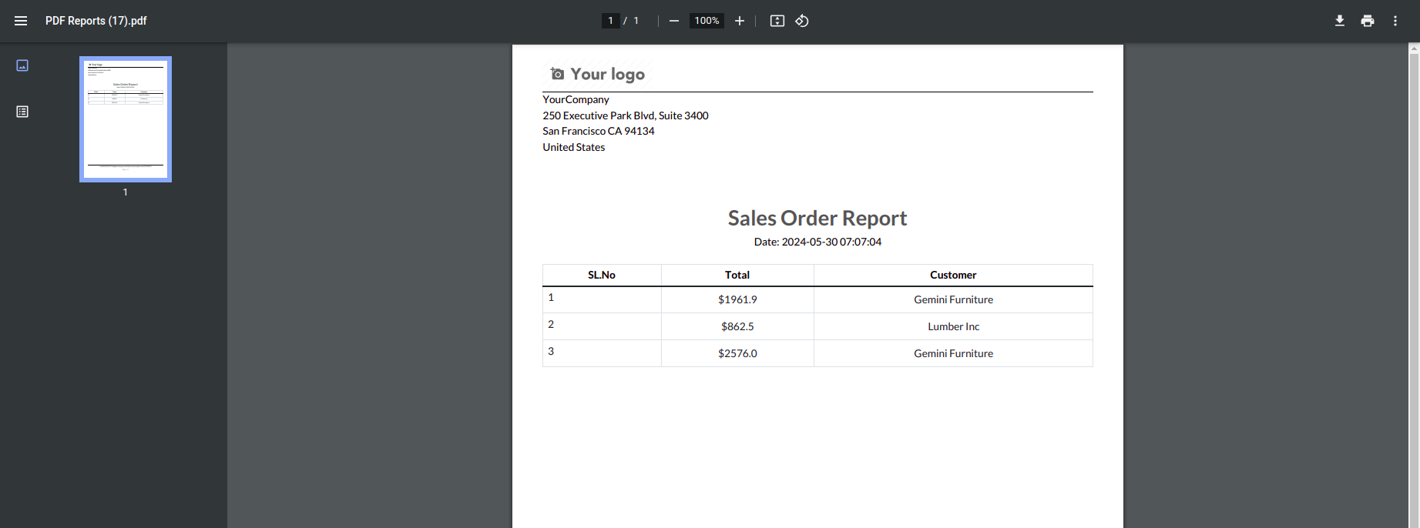Click the date 2024-05-30 07:07:04 text
The height and width of the screenshot is (528, 1420).
tap(831, 242)
